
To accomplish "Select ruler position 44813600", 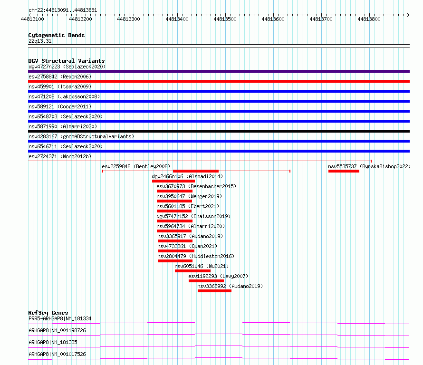I will click(x=273, y=19).
